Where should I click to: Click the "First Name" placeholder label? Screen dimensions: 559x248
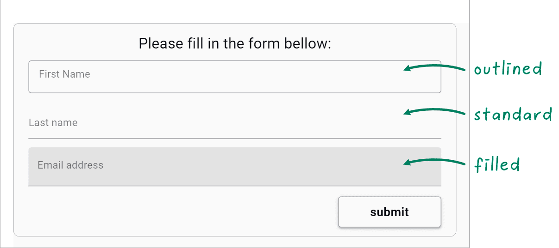[x=64, y=74]
